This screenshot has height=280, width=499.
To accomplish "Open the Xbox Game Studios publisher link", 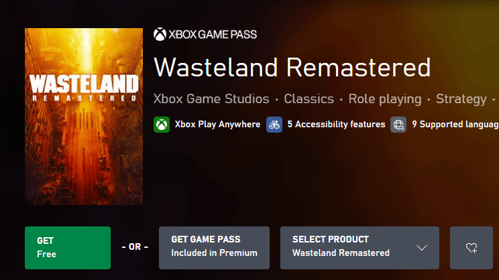I will 211,99.
